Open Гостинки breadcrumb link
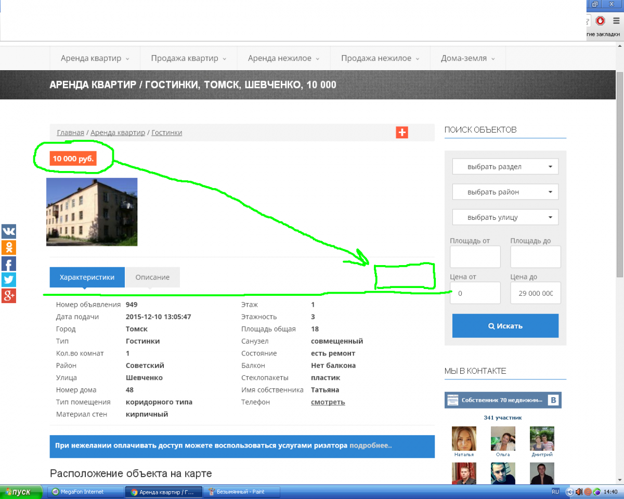The image size is (624, 499). click(166, 133)
